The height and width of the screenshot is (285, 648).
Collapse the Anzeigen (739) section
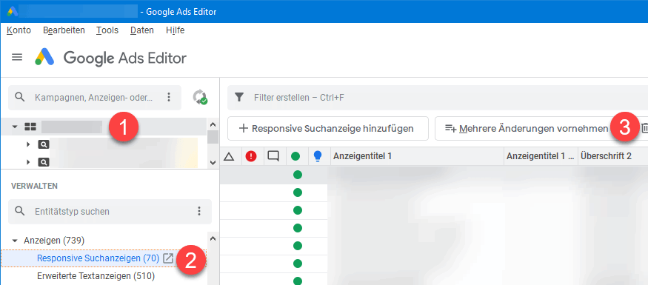click(16, 241)
